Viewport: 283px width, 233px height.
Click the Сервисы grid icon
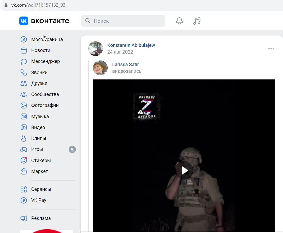tap(24, 189)
